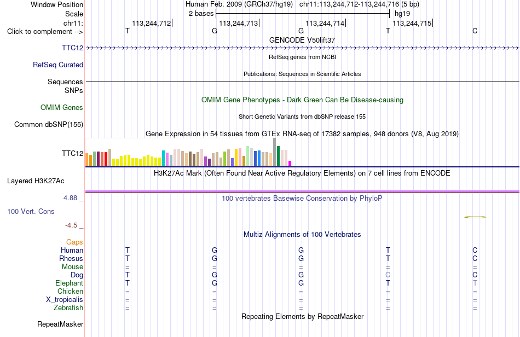The height and width of the screenshot is (337, 520).
Task: Select the X_tropicalis alignment row label
Action: (65, 300)
